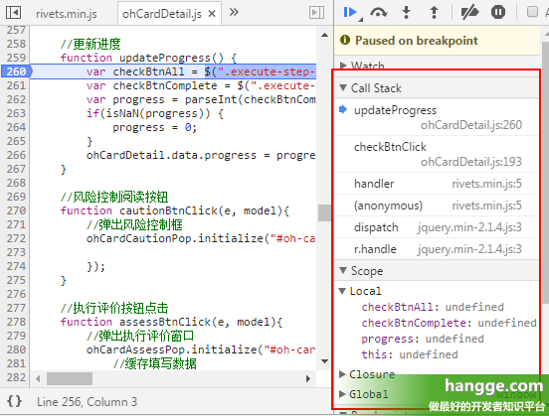Select the updateProgress stack frame

point(437,117)
